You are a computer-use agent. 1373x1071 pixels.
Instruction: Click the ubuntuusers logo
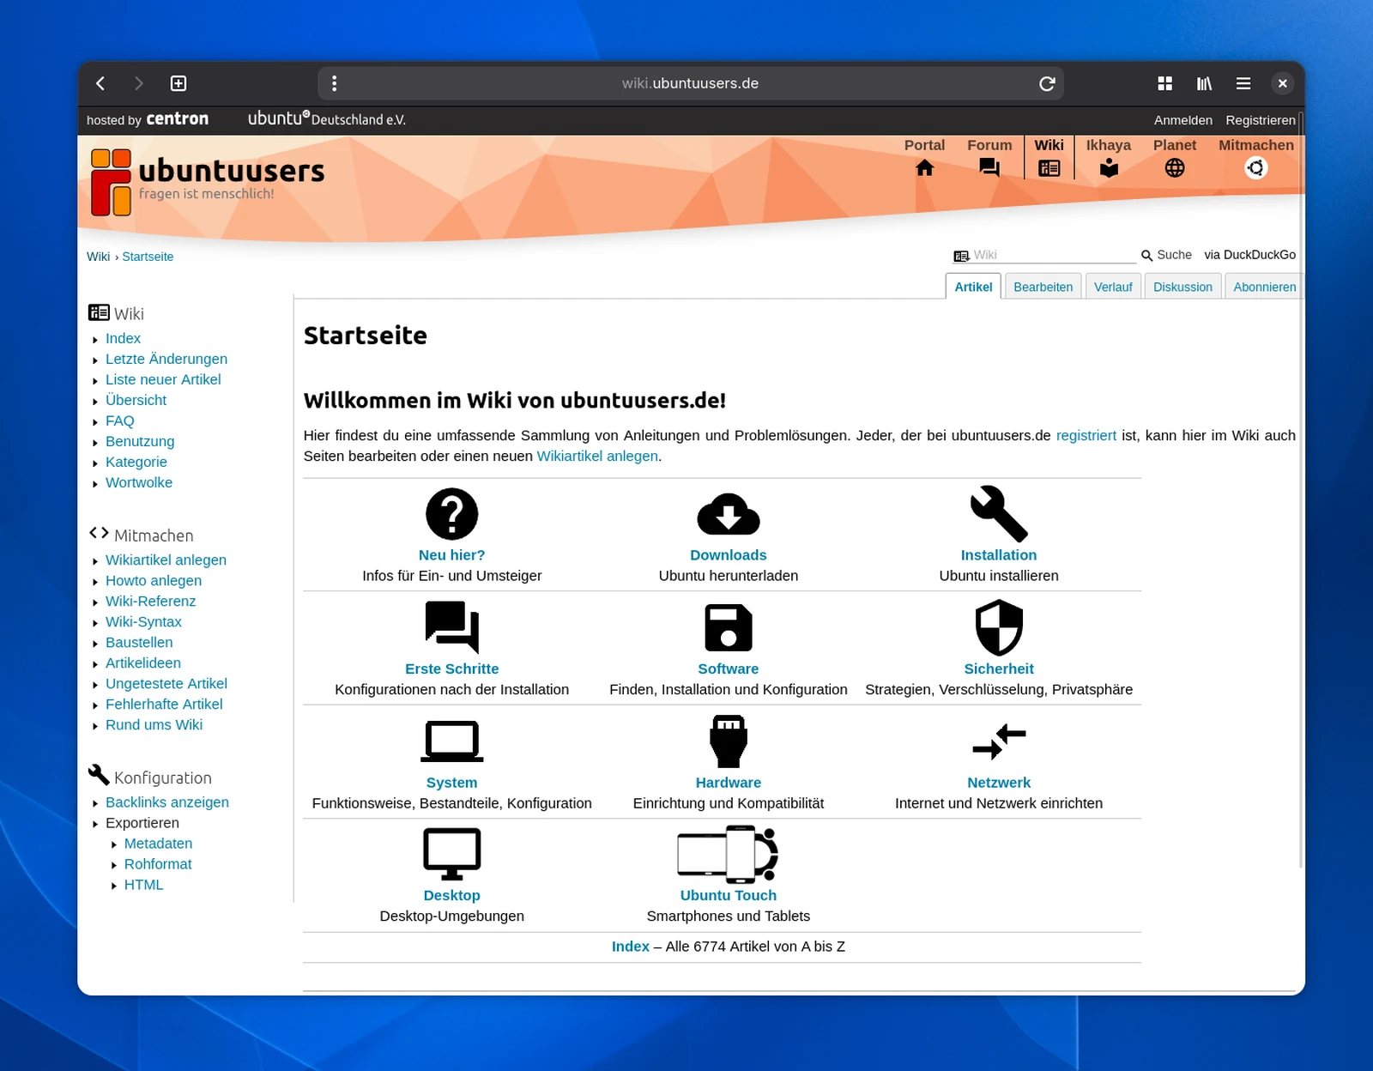click(208, 182)
